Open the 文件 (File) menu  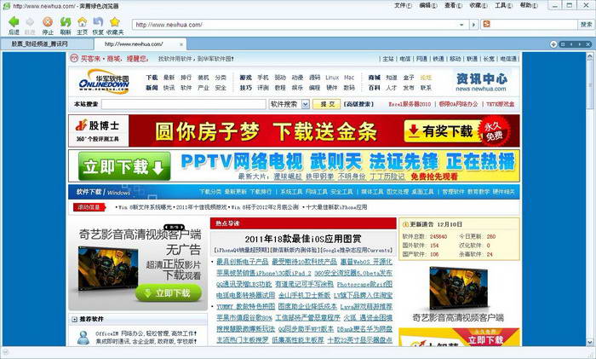pyautogui.click(x=403, y=5)
